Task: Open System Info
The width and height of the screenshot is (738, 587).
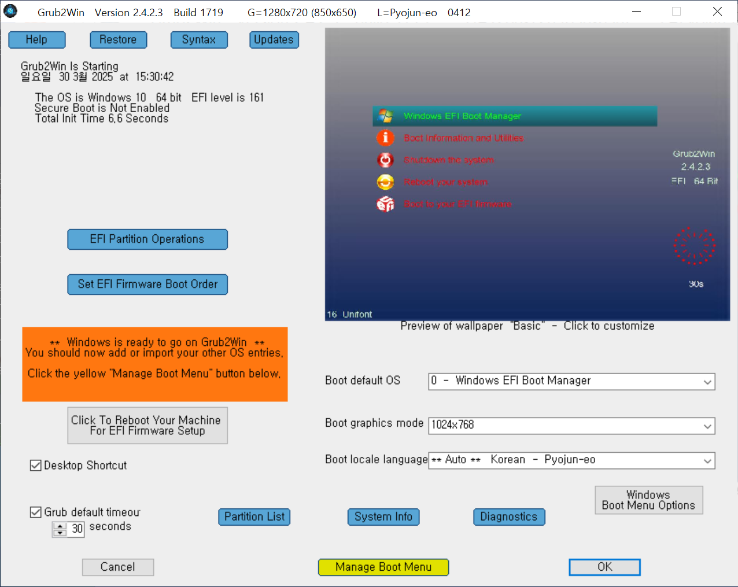Action: tap(383, 517)
